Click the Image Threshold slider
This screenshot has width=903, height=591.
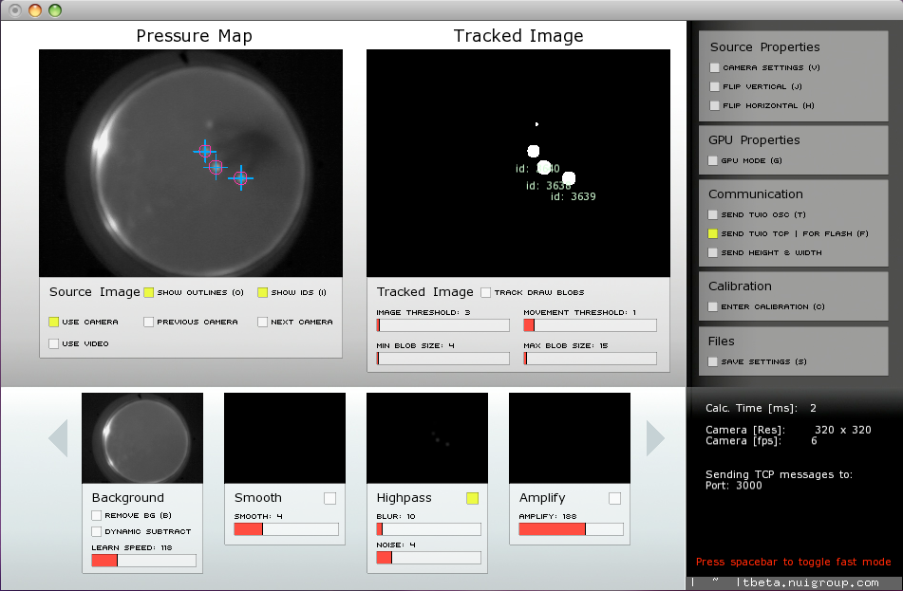pyautogui.click(x=443, y=325)
